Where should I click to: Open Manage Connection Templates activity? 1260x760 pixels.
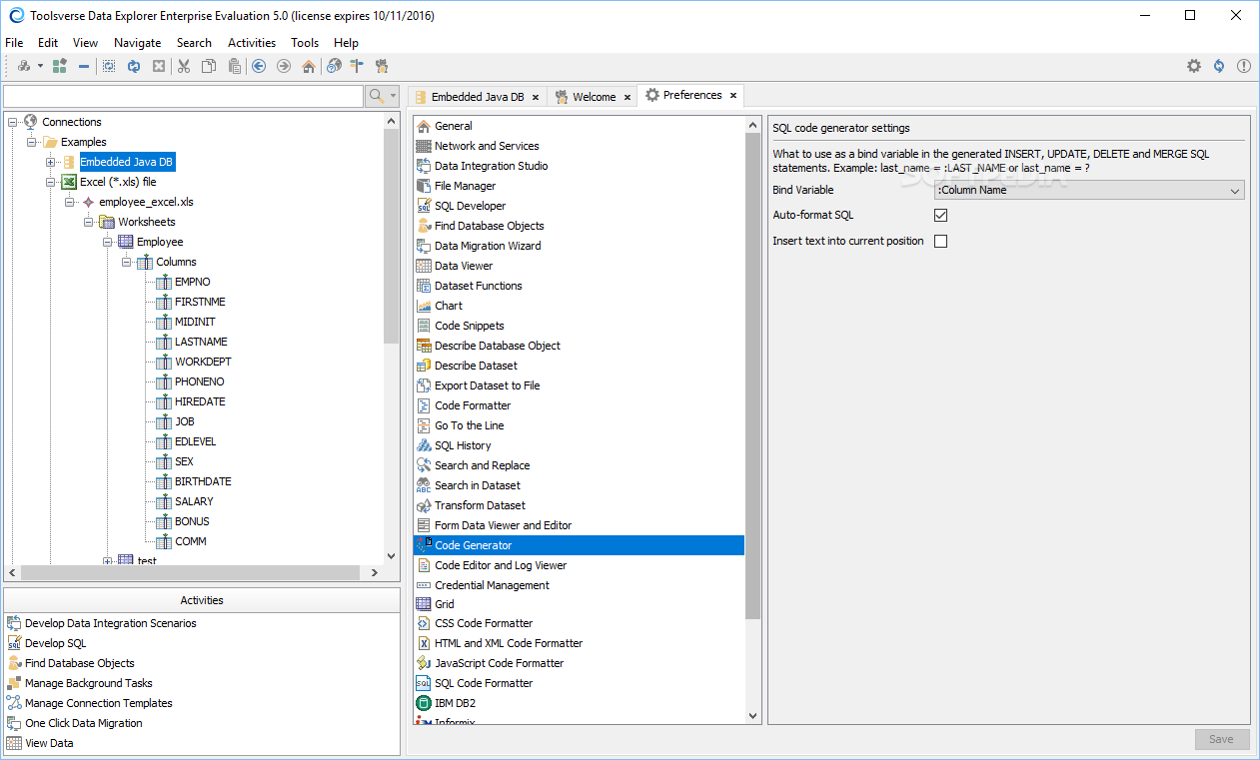(x=99, y=703)
